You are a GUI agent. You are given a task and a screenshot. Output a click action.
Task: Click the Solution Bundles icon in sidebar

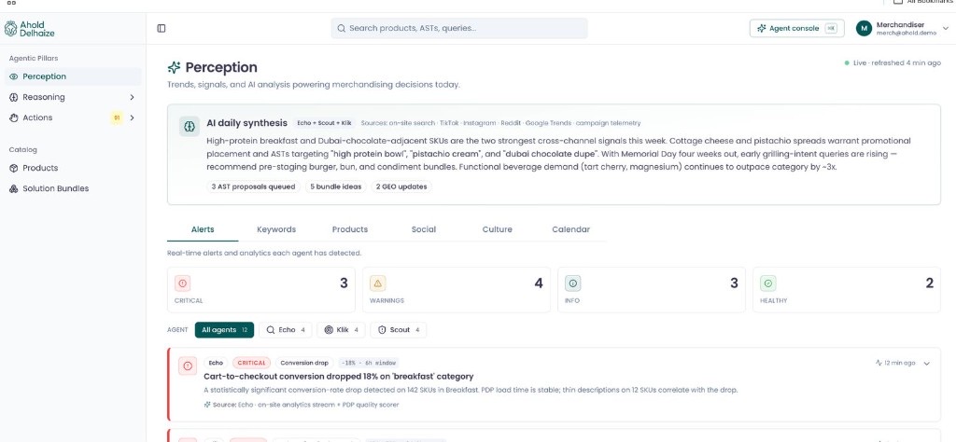tap(13, 188)
